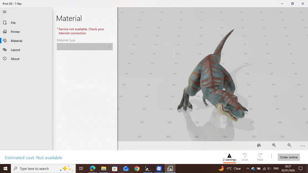Open the Printer settings page

pyautogui.click(x=16, y=32)
